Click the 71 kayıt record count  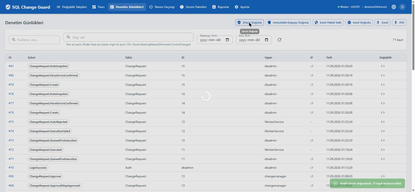pyautogui.click(x=398, y=40)
